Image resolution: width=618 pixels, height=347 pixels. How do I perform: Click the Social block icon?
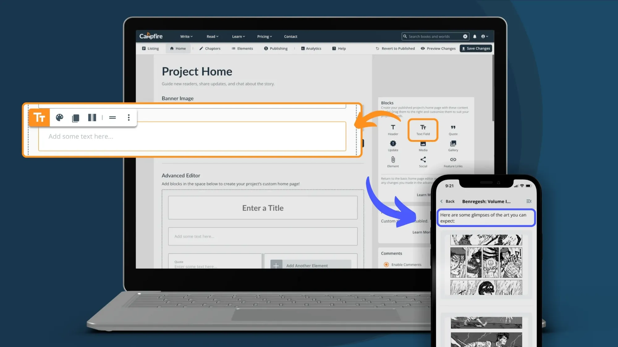pos(423,160)
